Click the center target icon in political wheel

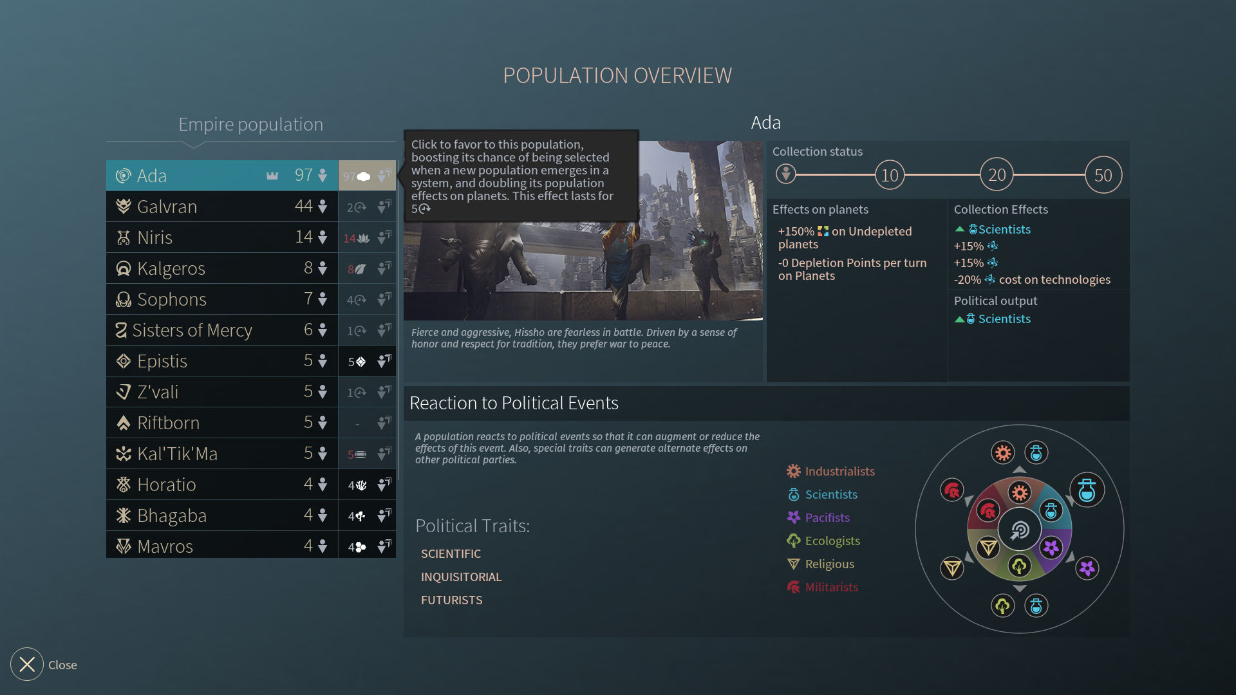click(x=1020, y=530)
